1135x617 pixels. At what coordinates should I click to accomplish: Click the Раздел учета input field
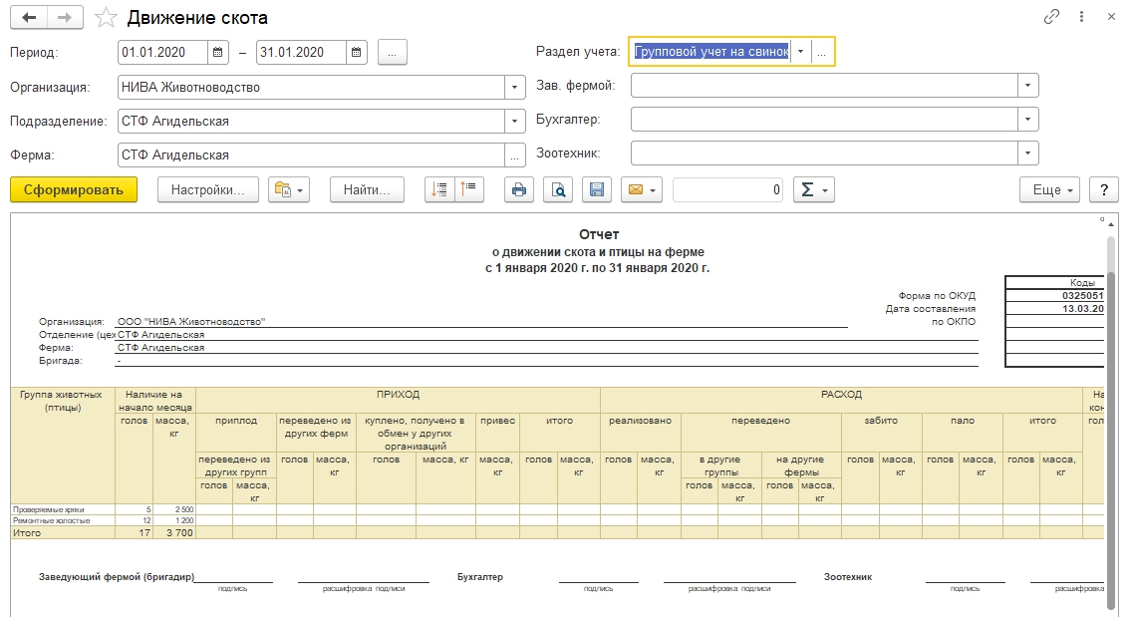(711, 52)
